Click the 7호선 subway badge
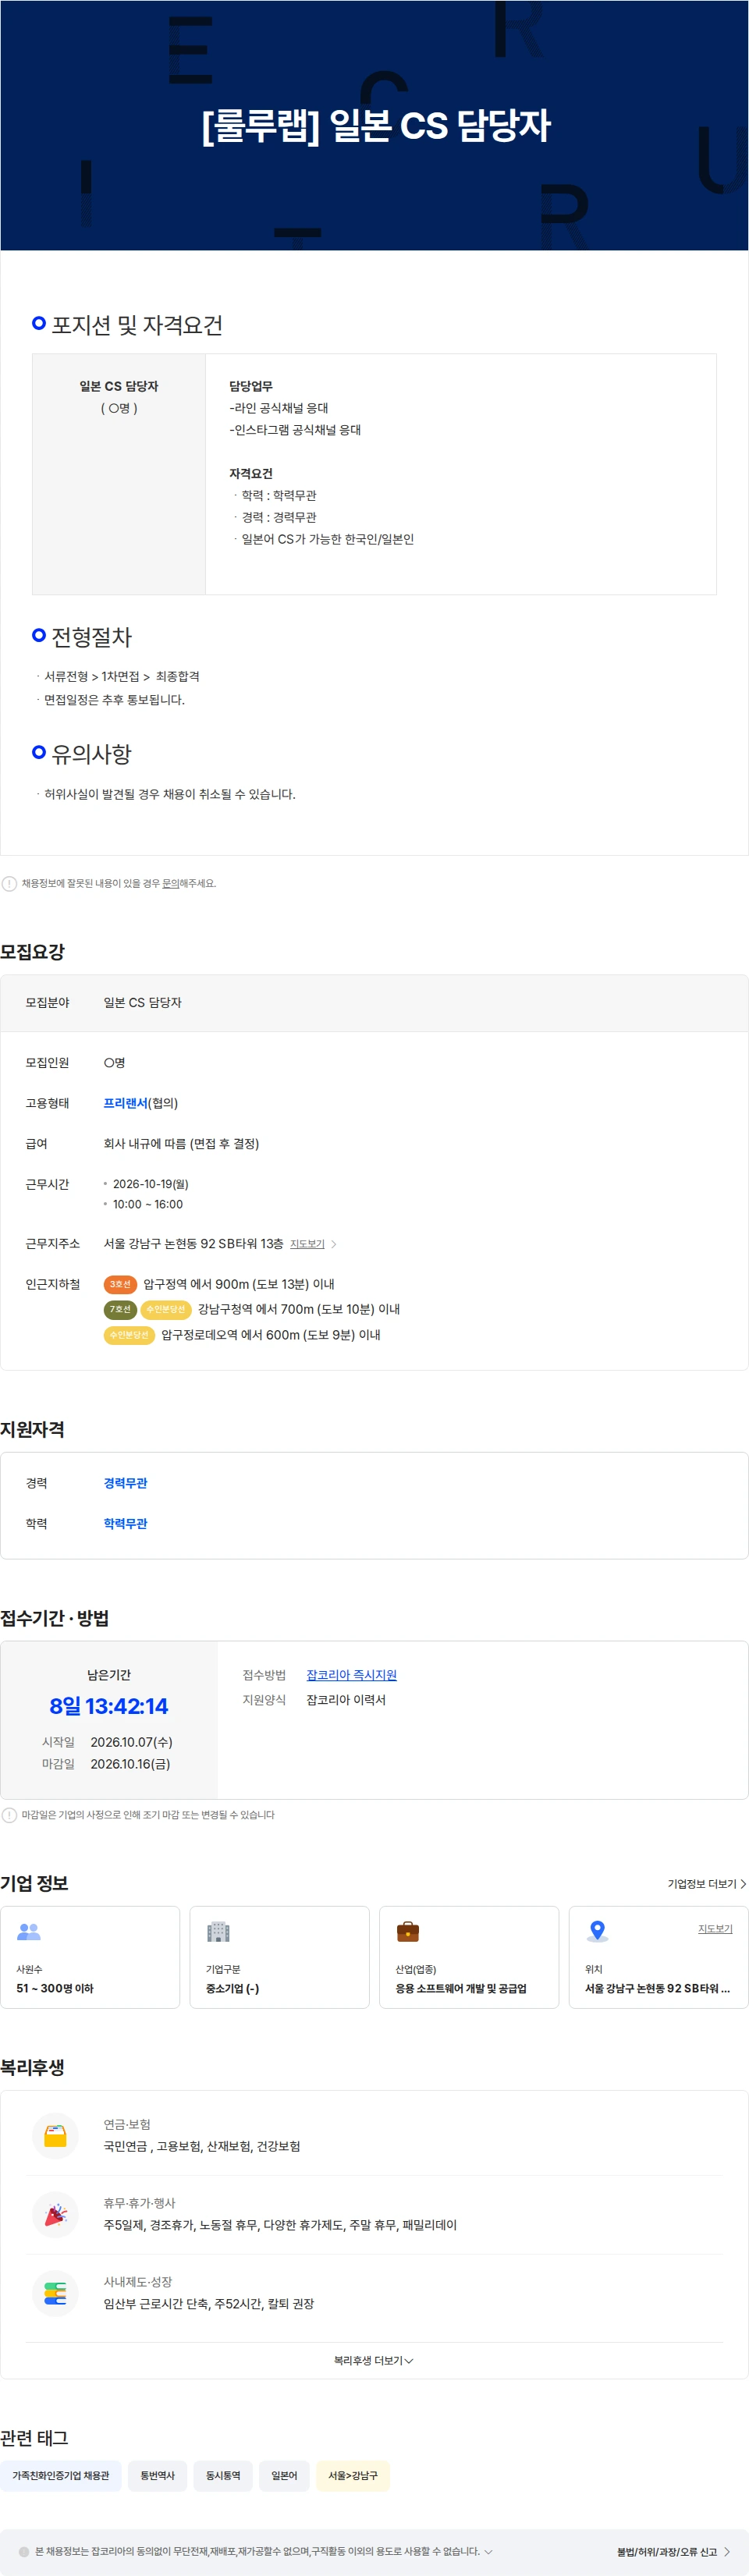 (120, 1309)
